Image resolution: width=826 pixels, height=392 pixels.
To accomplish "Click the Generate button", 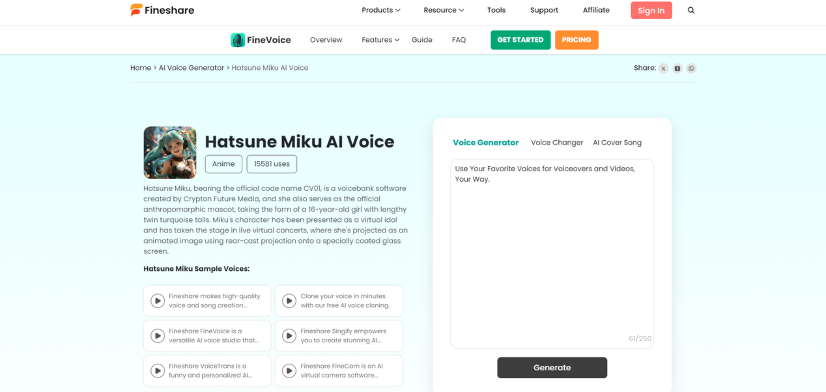I will click(x=552, y=367).
